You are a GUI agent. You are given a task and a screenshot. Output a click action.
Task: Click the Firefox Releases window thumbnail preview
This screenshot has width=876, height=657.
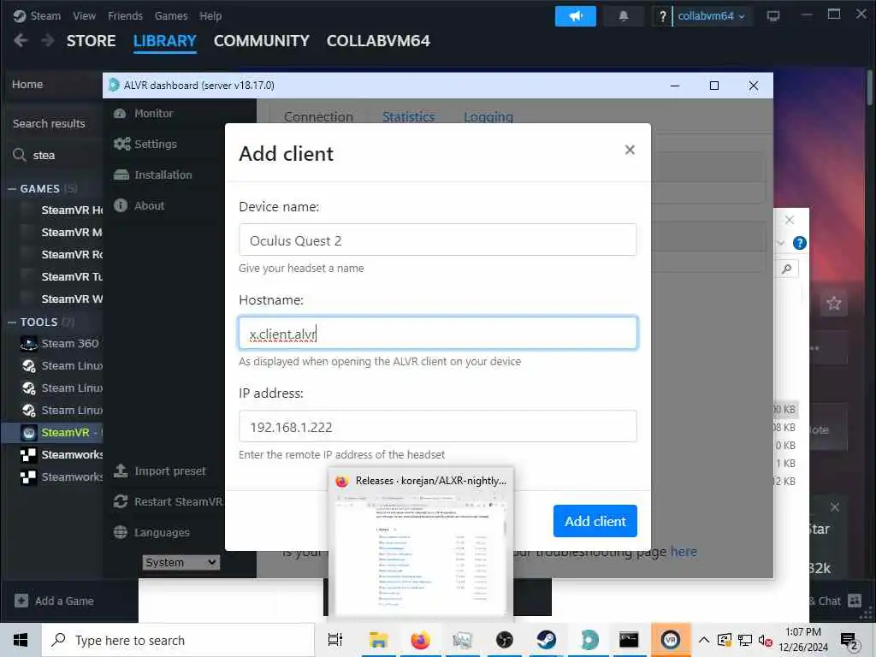[421, 543]
